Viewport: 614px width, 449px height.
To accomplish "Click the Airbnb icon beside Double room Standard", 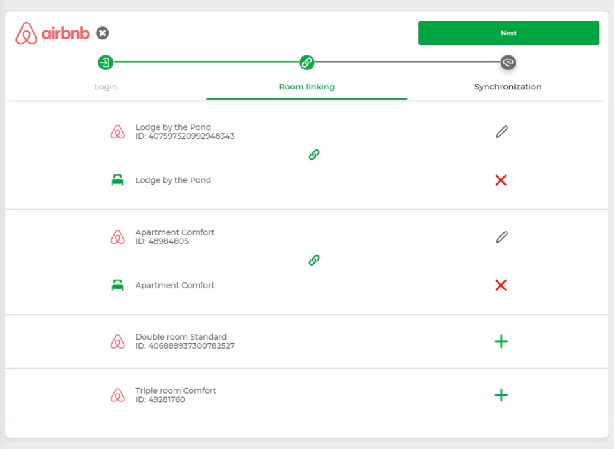I will click(118, 342).
